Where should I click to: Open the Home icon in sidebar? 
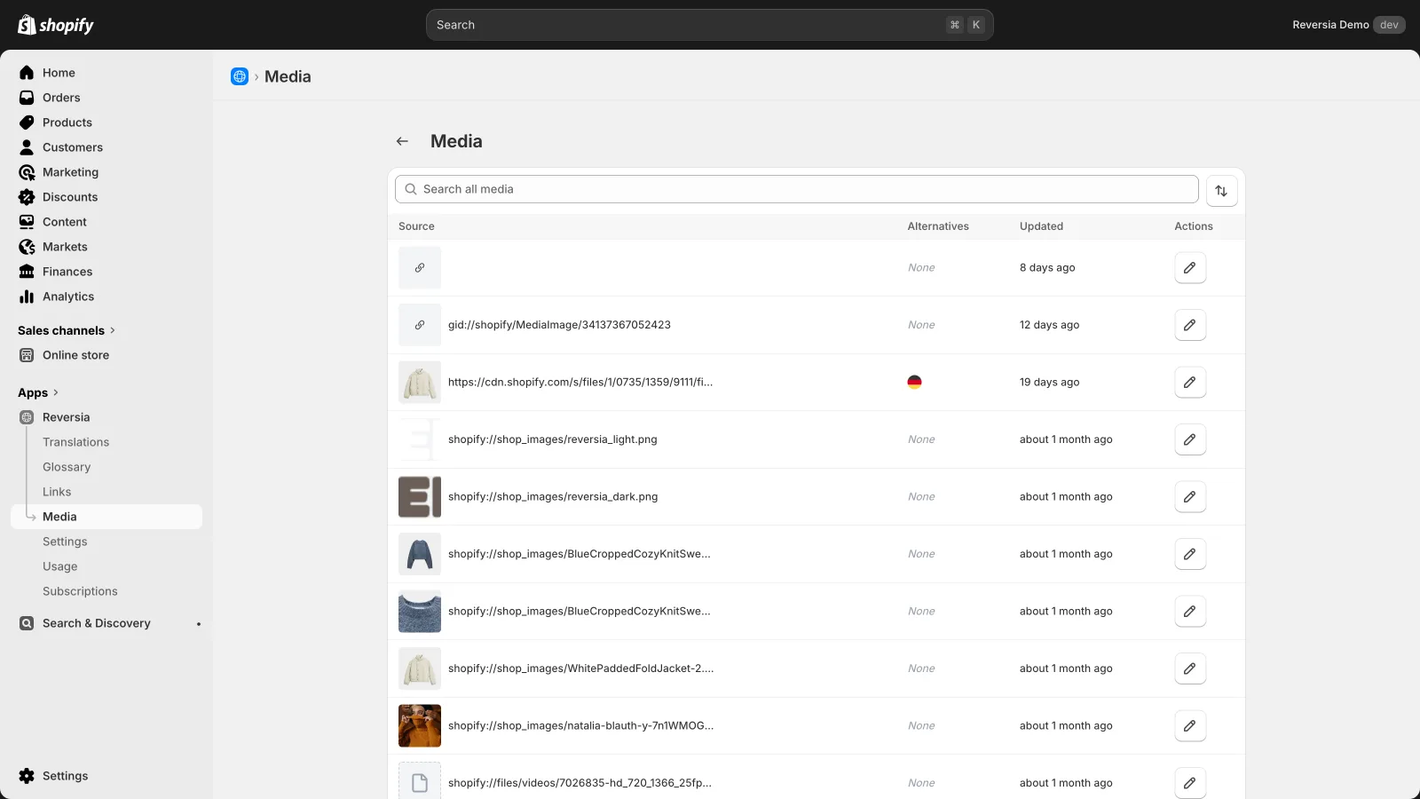(x=27, y=73)
